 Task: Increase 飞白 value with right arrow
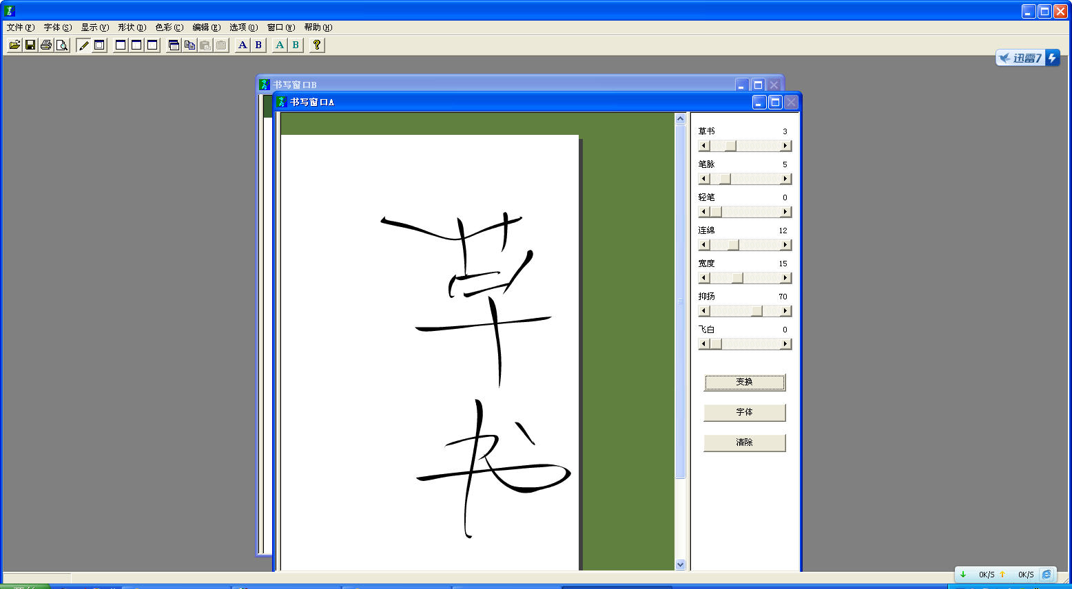(785, 344)
